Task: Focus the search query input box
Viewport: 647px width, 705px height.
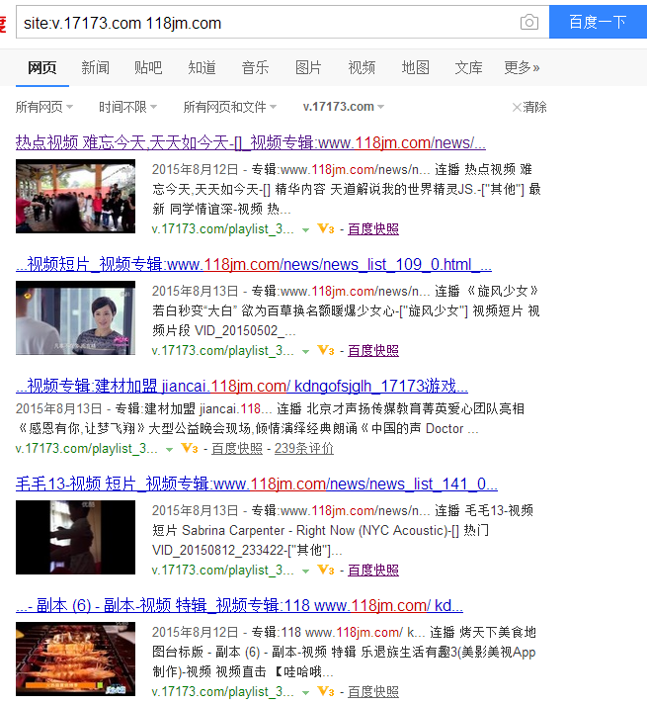Action: (x=283, y=22)
